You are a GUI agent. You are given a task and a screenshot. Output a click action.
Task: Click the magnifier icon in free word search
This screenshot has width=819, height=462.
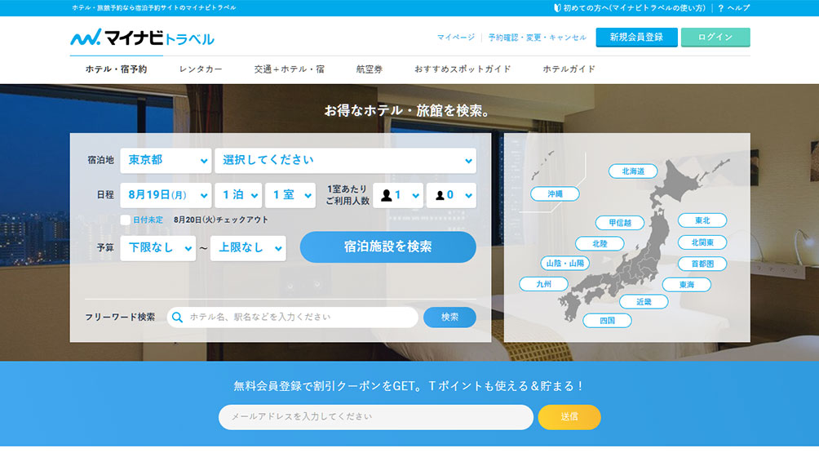[x=178, y=318]
